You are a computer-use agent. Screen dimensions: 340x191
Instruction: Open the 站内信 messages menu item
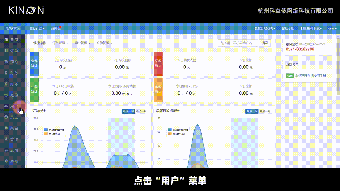[x=56, y=28]
